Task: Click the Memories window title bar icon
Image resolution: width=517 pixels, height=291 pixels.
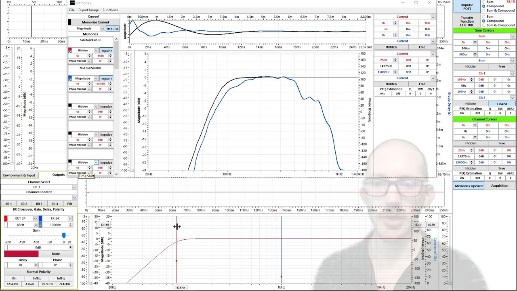Action: [72, 3]
